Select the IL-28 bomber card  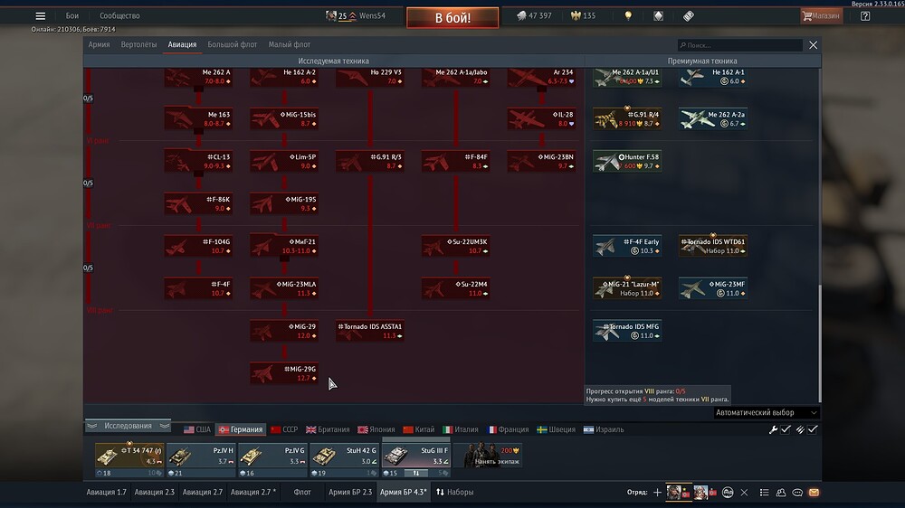click(541, 118)
